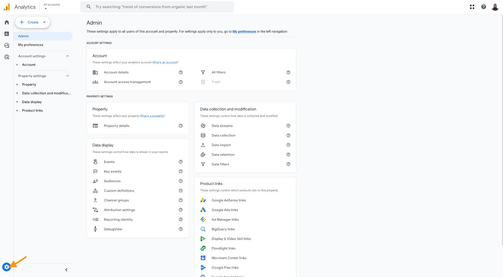Viewport: 503px width, 277px height.
Task: Open the Help icon in top bar
Action: (x=484, y=7)
